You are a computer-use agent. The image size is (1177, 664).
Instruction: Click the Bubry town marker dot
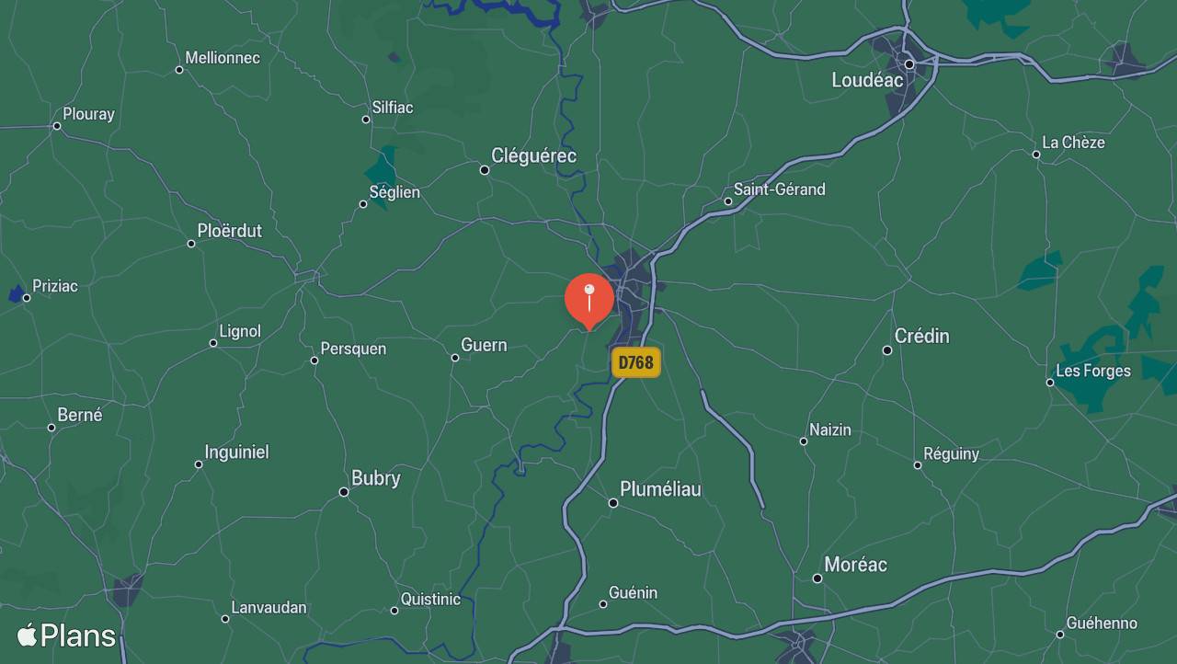tap(344, 492)
